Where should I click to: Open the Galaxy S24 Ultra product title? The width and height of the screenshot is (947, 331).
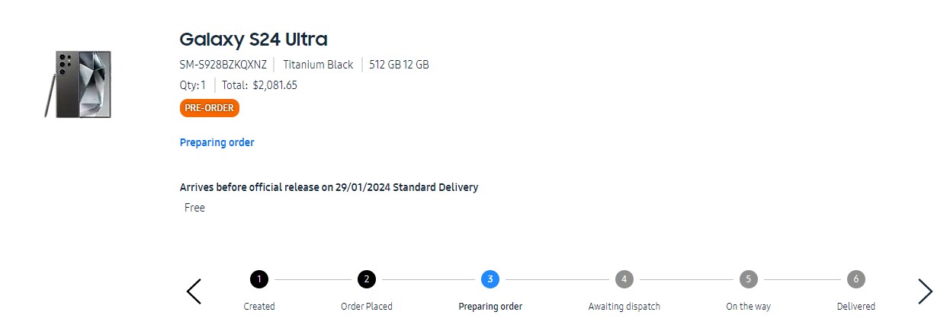[253, 40]
